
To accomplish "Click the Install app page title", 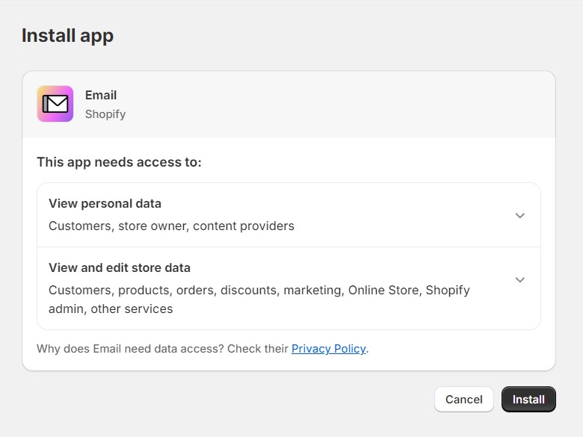I will pyautogui.click(x=68, y=36).
